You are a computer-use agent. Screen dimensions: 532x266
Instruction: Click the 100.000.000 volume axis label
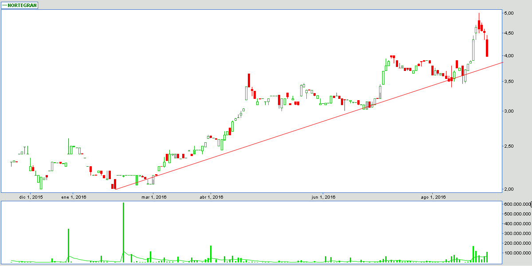[x=517, y=253]
